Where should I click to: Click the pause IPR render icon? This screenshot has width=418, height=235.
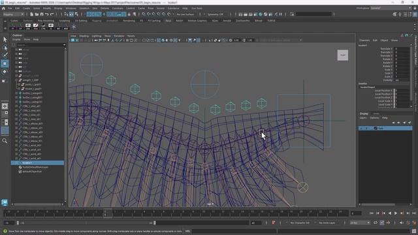281,14
